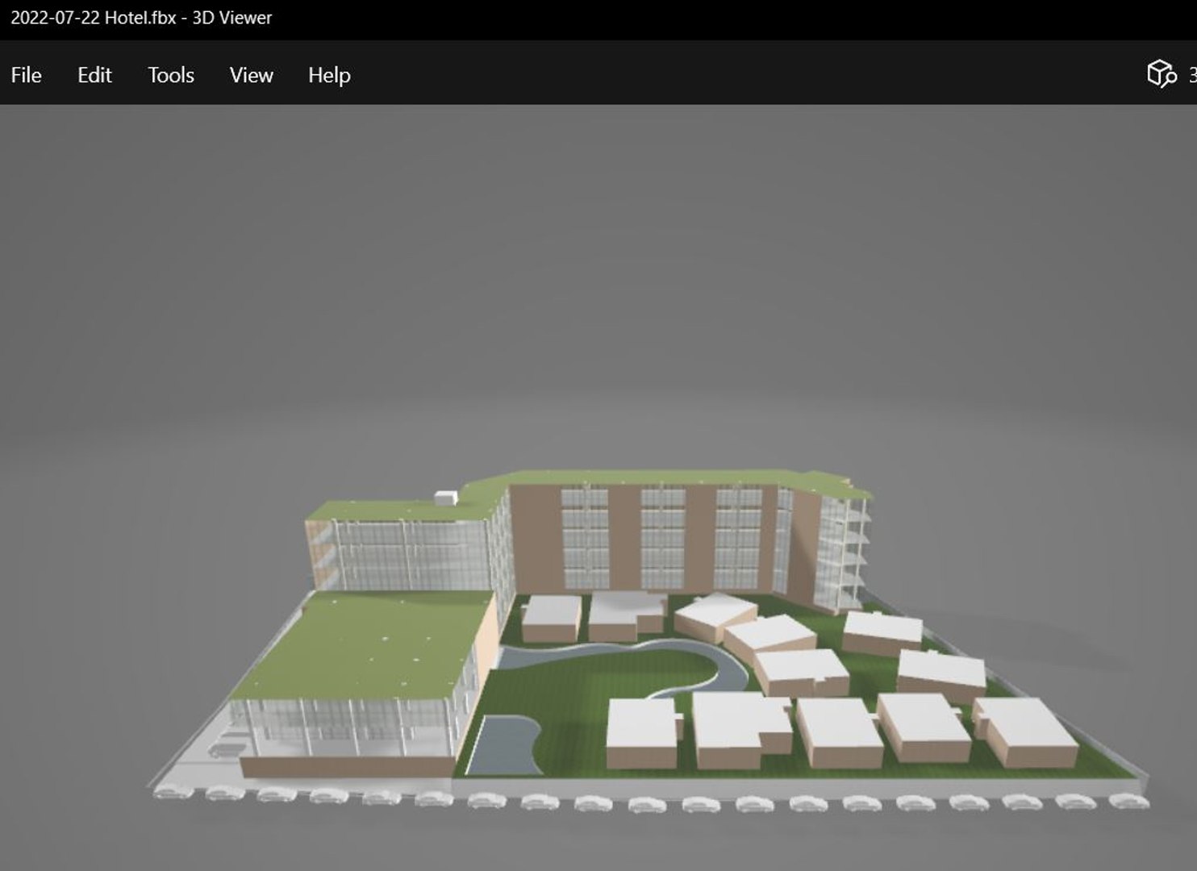1197x871 pixels.
Task: Open the Edit menu
Action: click(x=94, y=75)
